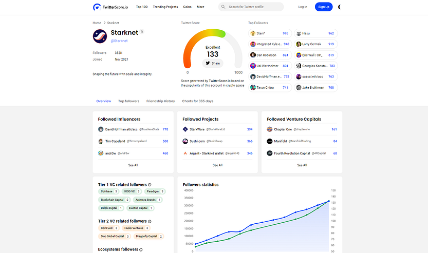Switch to Top followers tab

[x=128, y=101]
